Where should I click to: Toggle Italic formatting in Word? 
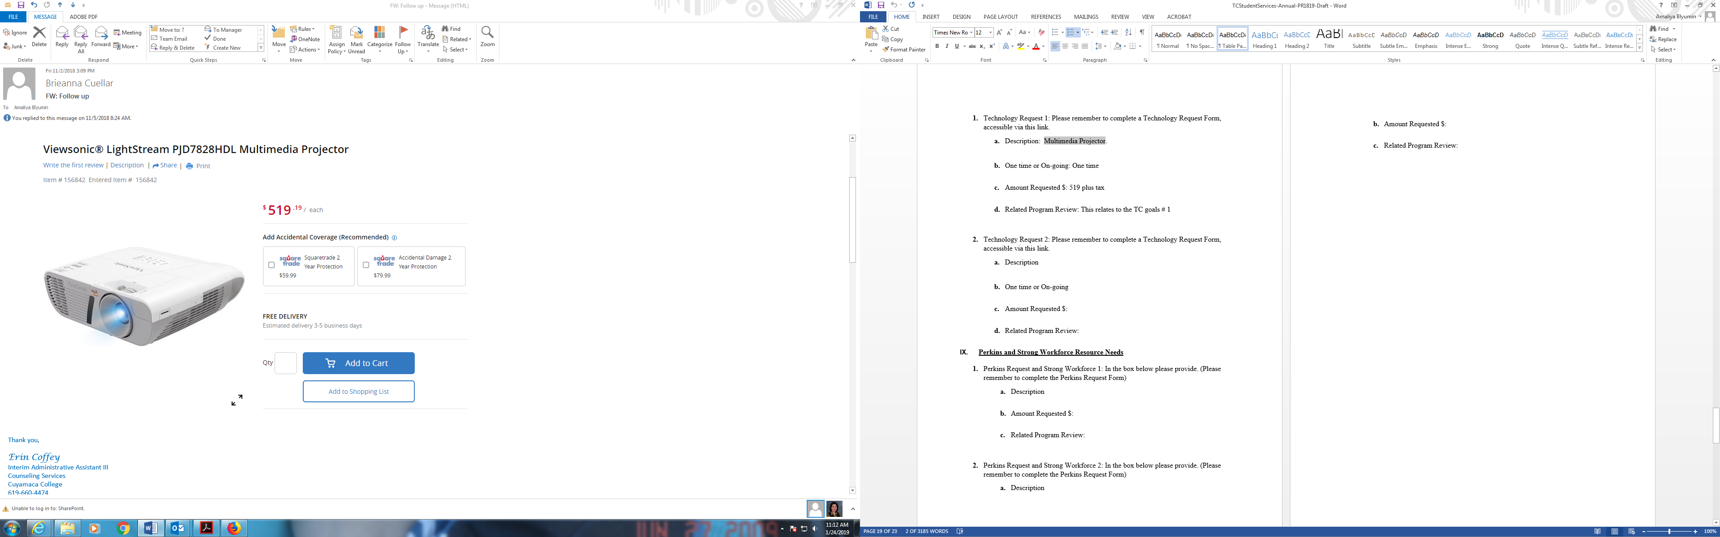pos(947,47)
